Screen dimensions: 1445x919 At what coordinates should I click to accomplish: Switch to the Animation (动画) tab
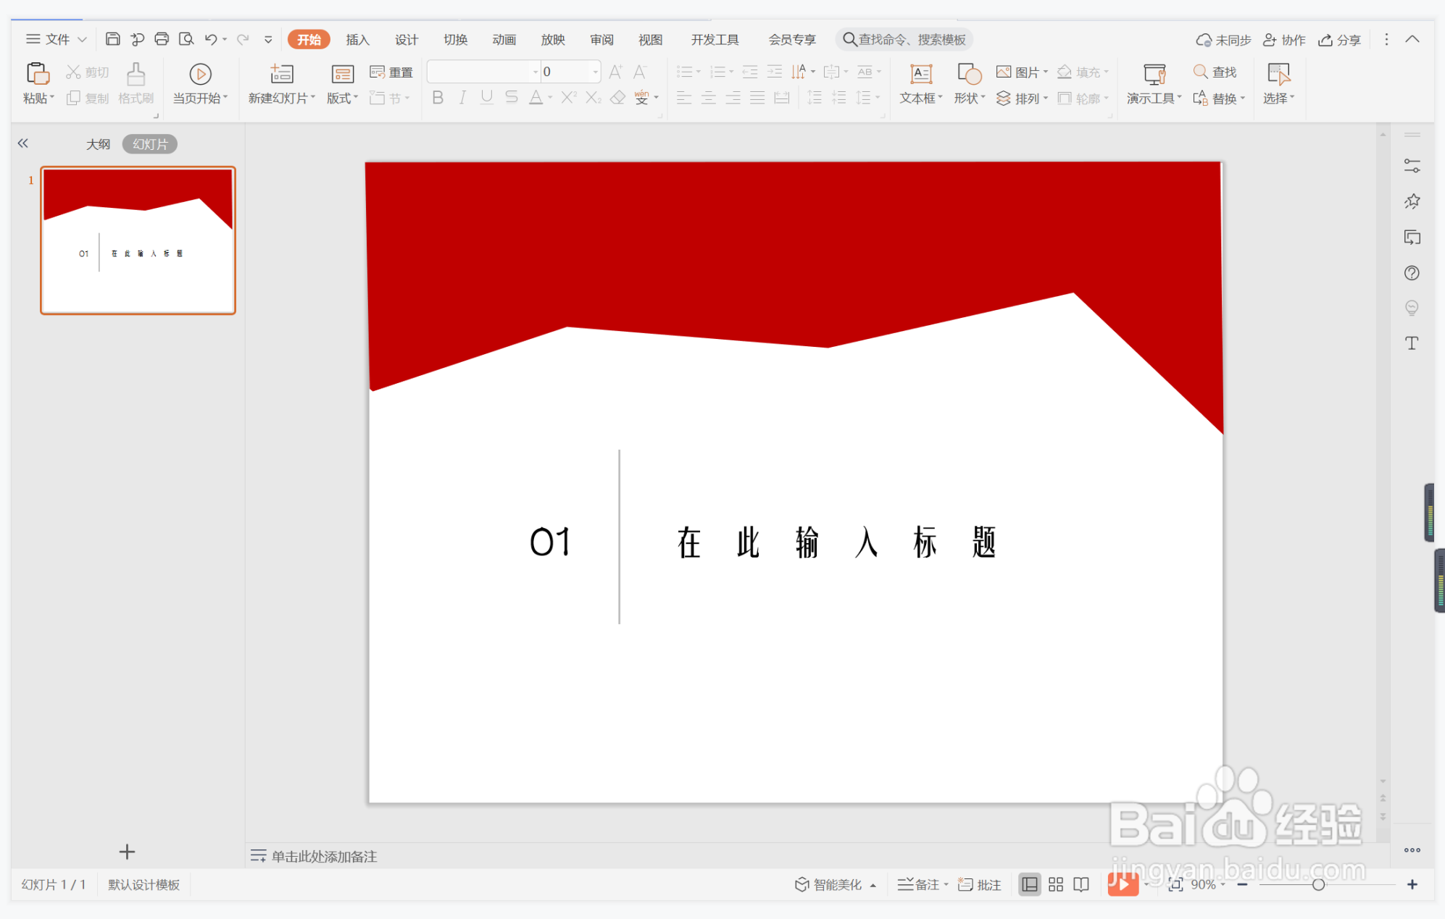[504, 39]
